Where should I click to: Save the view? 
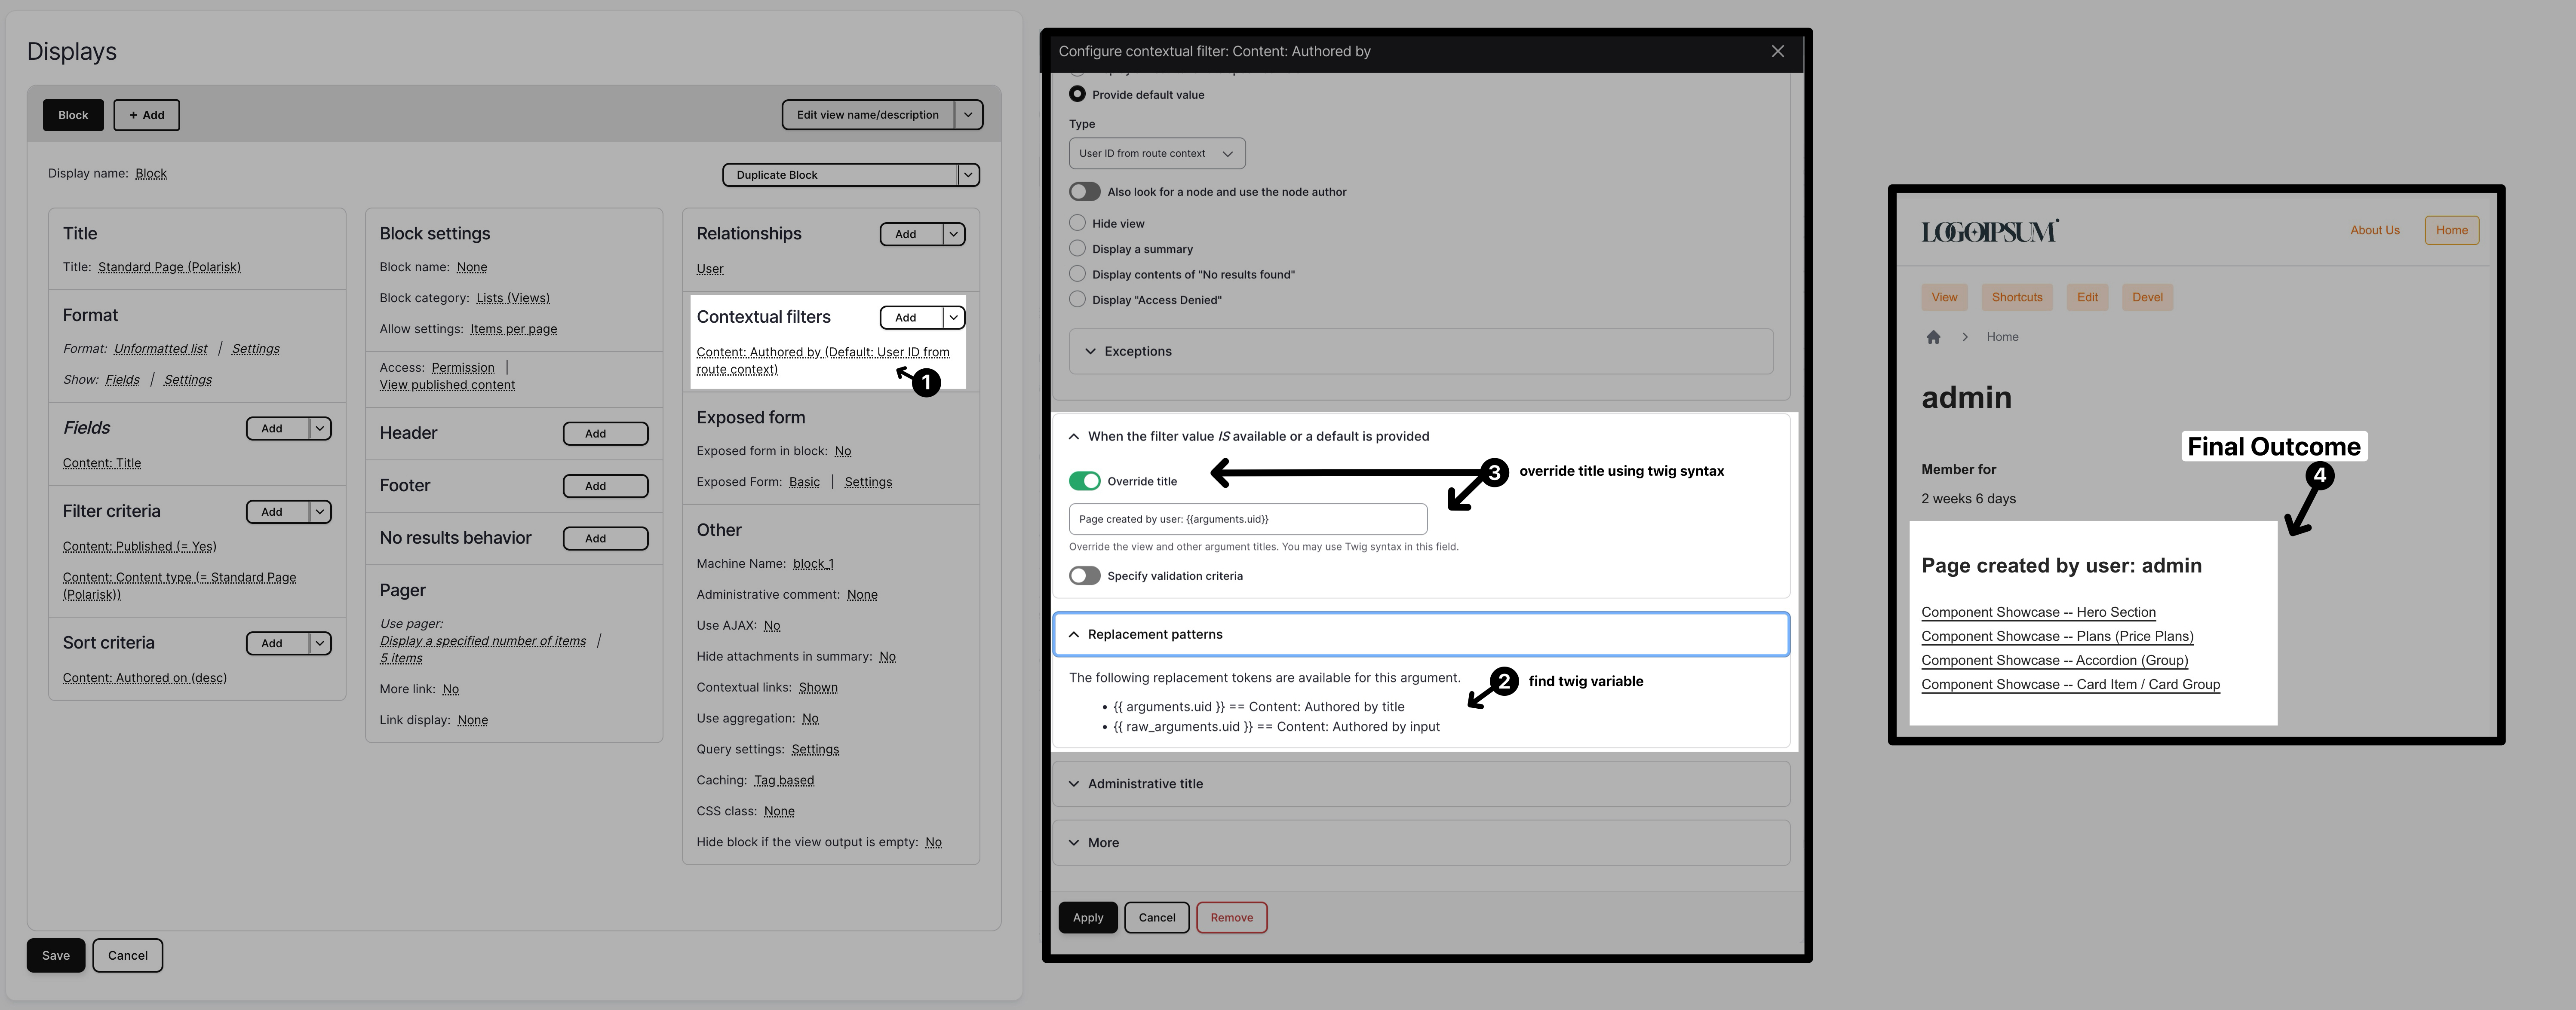(x=56, y=955)
